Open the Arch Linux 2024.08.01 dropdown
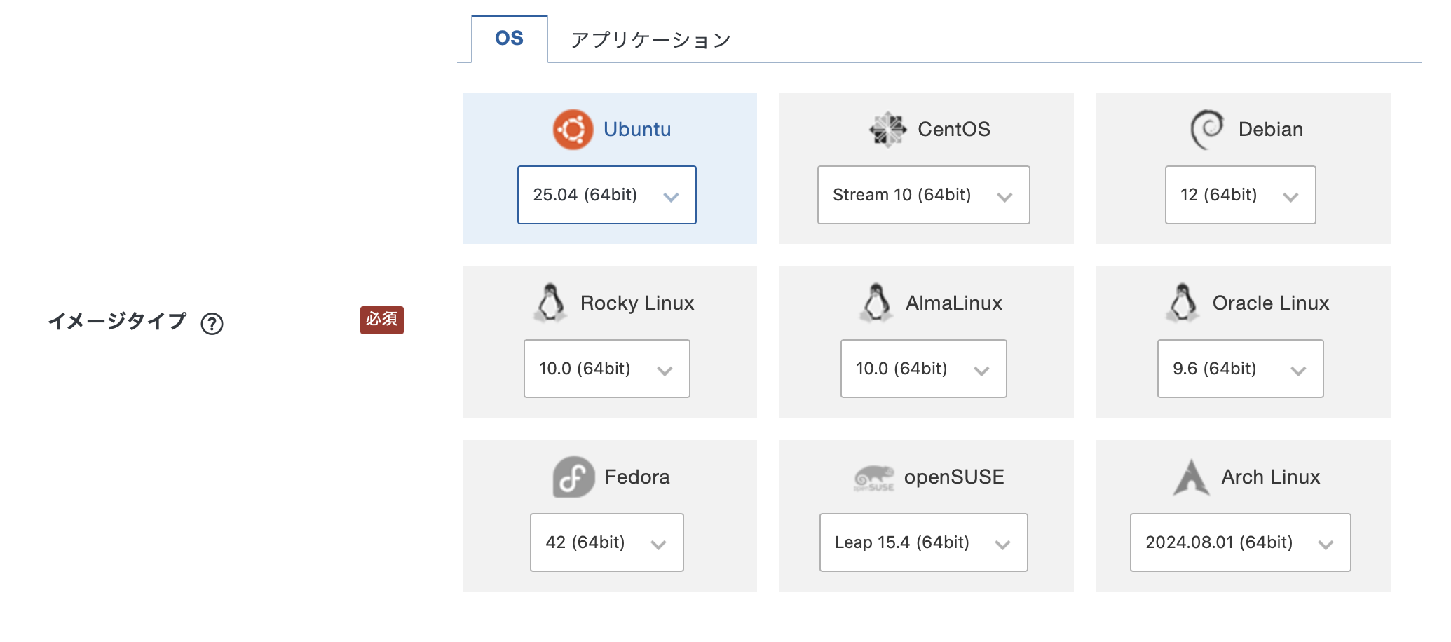Image resolution: width=1451 pixels, height=642 pixels. tap(1240, 542)
